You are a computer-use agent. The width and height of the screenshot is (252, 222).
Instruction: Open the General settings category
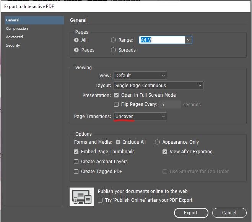[34, 20]
